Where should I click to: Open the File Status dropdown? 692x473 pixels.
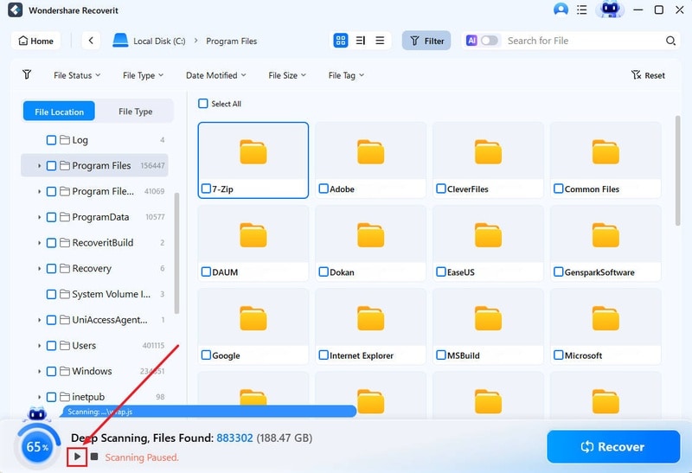point(77,75)
